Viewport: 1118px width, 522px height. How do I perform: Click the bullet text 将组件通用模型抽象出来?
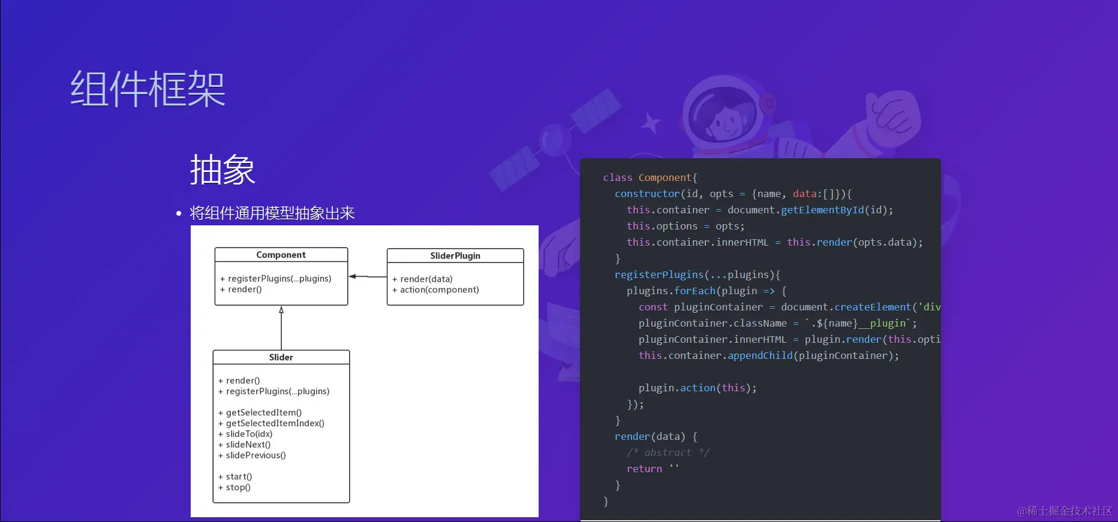click(272, 213)
